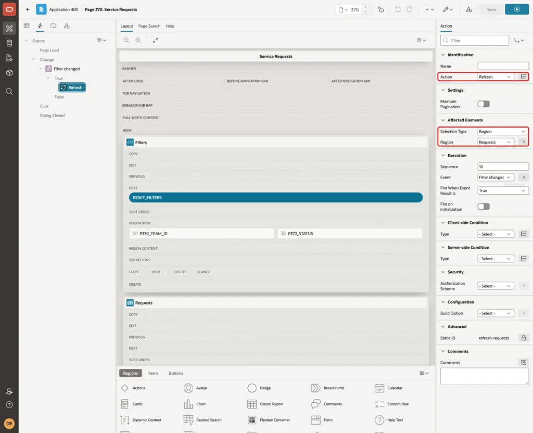Click the page lock icon
The height and width of the screenshot is (433, 533).
(x=380, y=9)
